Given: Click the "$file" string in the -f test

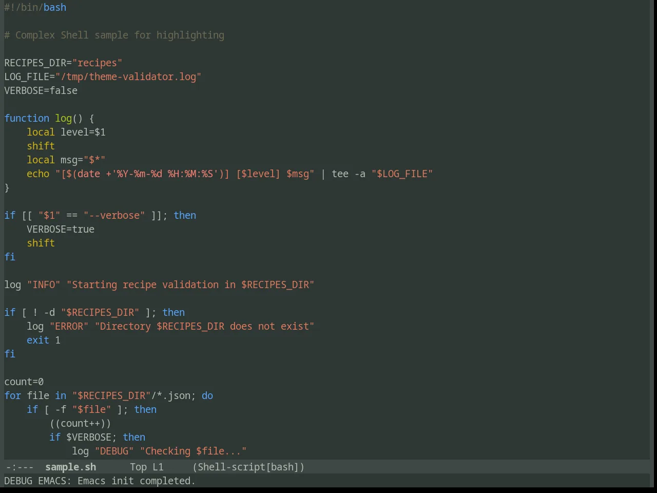Looking at the screenshot, I should coord(91,409).
